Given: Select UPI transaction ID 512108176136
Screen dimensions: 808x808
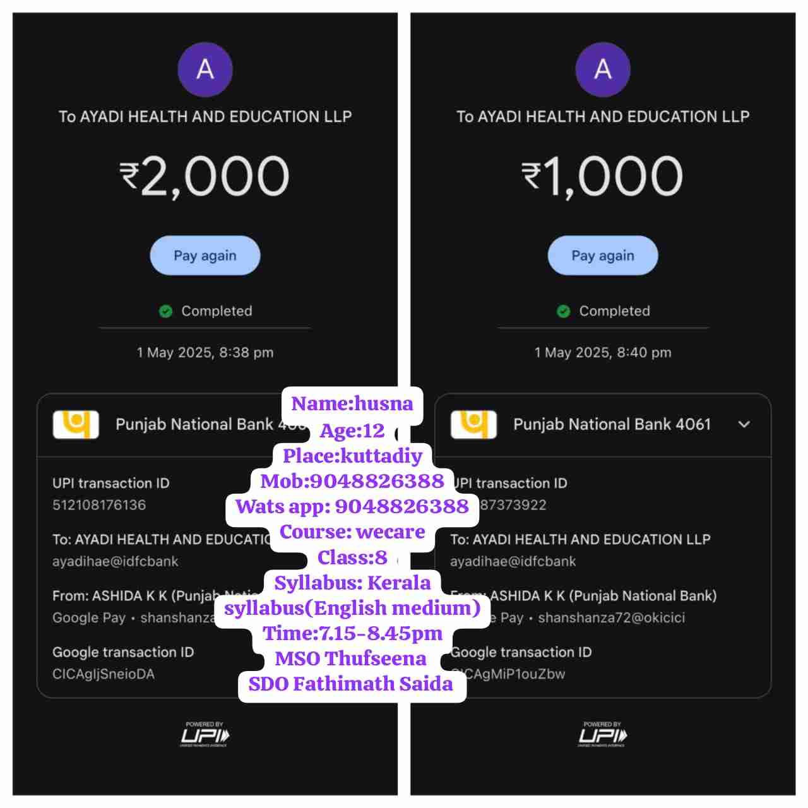Looking at the screenshot, I should click(x=99, y=505).
